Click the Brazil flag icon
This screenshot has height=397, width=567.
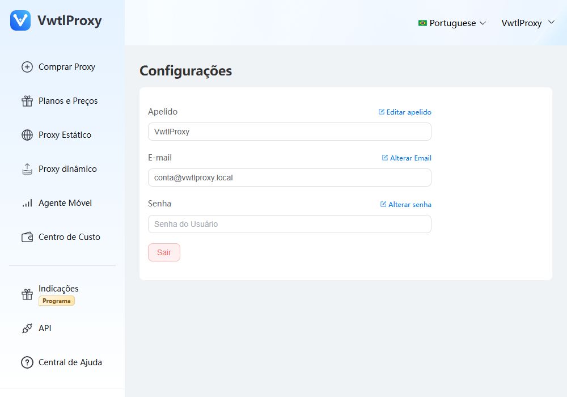click(422, 23)
